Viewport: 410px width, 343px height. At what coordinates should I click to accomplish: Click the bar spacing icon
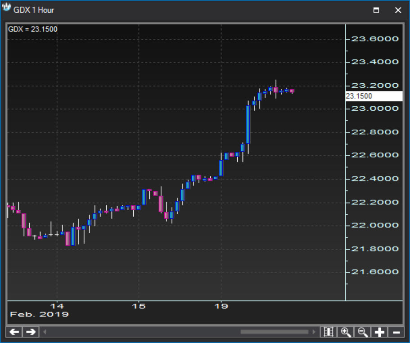click(329, 332)
